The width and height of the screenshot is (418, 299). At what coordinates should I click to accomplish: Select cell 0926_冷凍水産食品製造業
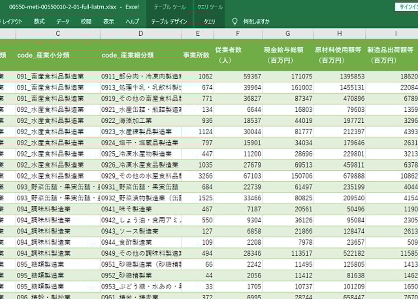[x=141, y=165]
